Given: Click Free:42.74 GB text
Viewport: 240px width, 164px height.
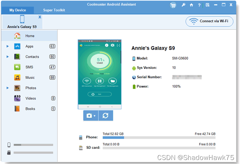Looking at the screenshot, I should tap(205, 134).
